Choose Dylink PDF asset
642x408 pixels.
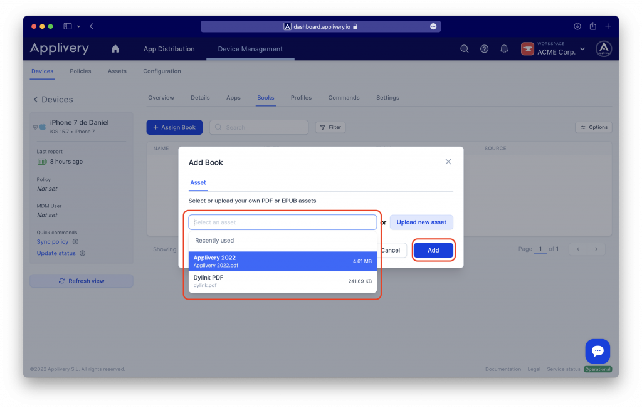(x=283, y=281)
